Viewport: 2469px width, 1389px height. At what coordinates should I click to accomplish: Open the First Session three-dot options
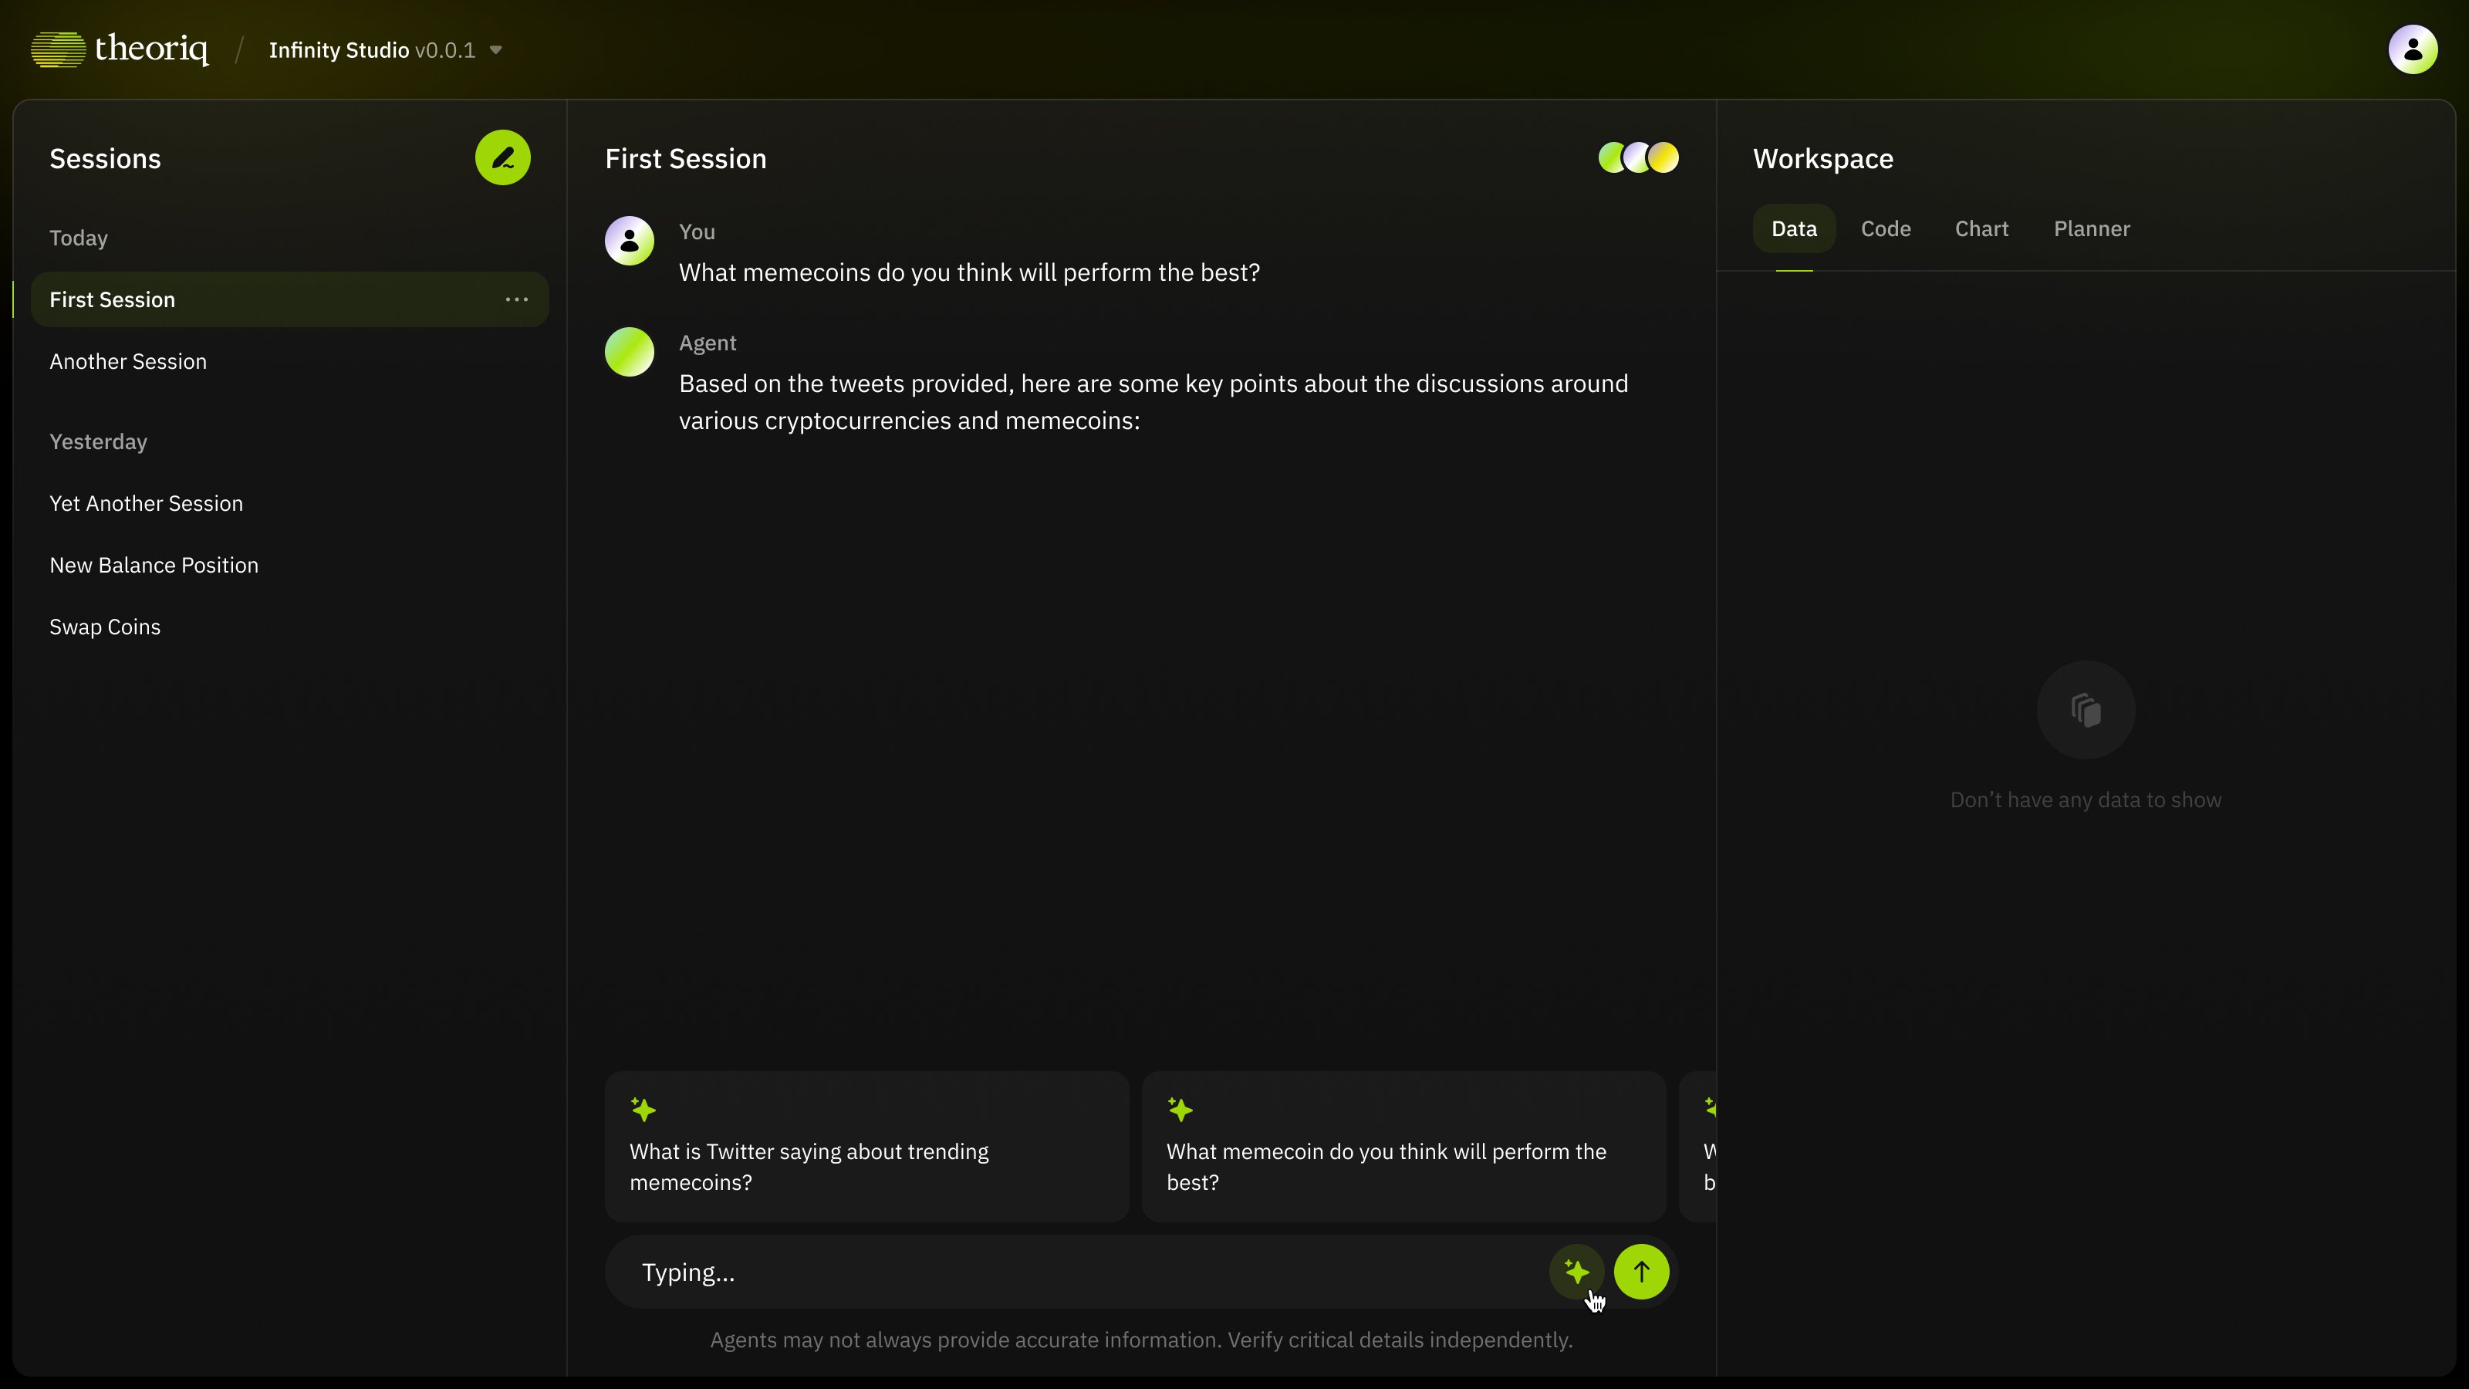517,299
